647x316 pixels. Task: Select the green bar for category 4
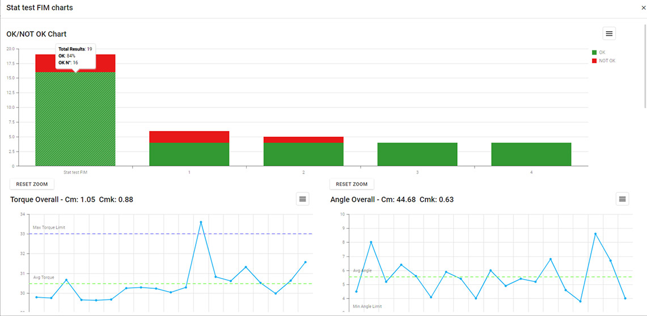531,154
